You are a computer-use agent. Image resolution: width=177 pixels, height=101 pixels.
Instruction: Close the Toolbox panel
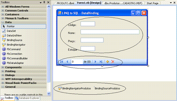48,2
